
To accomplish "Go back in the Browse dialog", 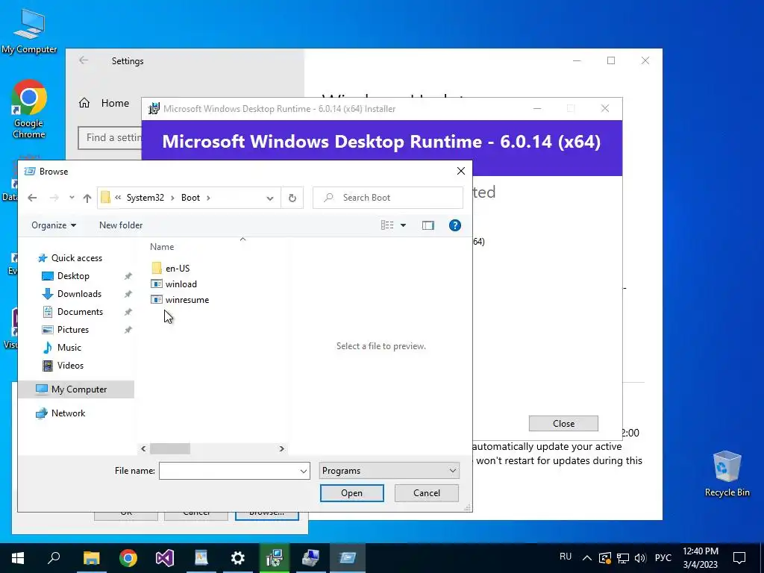I will click(32, 197).
